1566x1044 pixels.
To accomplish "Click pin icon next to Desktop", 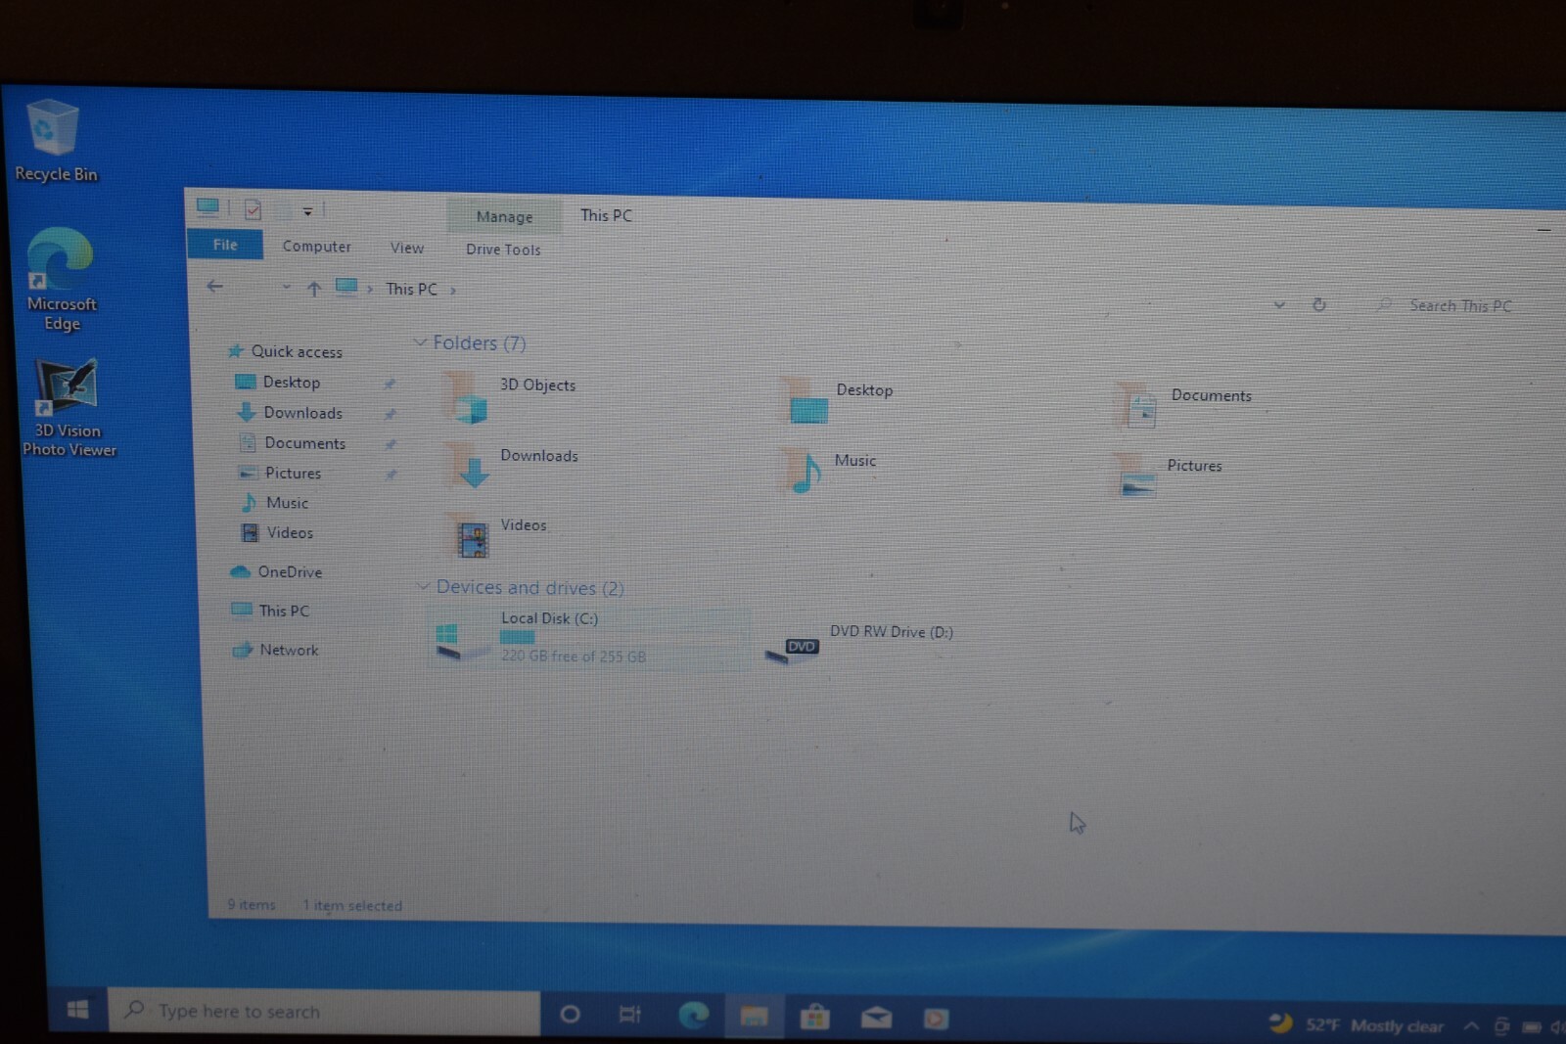I will coord(390,385).
